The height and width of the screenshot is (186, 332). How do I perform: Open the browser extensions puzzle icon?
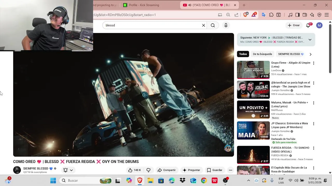(x=271, y=15)
